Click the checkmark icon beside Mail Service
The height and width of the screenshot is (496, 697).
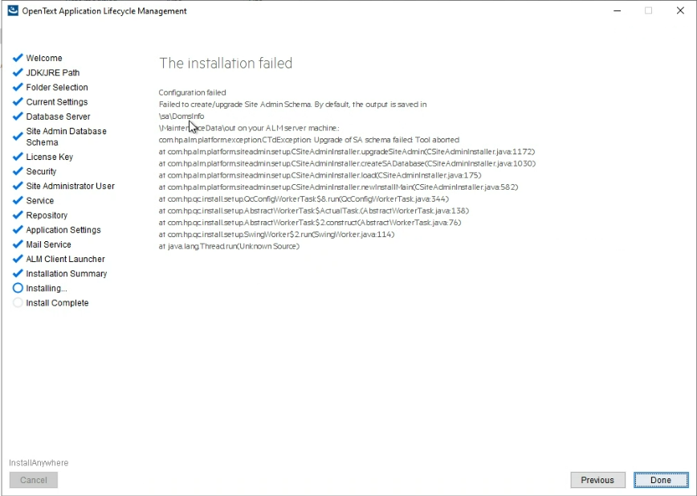tap(18, 244)
